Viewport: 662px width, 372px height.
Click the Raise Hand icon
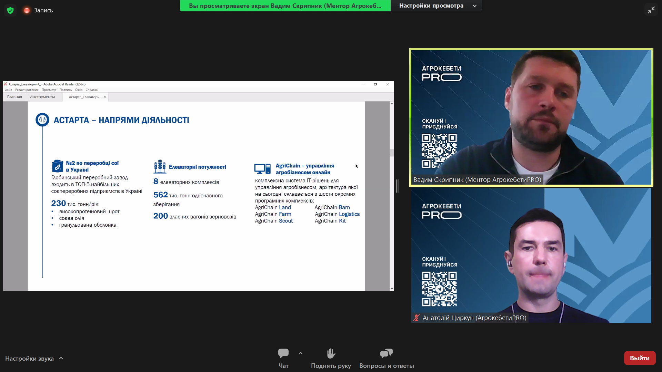(331, 353)
